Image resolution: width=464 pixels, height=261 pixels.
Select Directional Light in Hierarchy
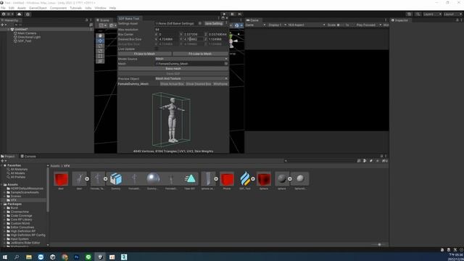(29, 37)
